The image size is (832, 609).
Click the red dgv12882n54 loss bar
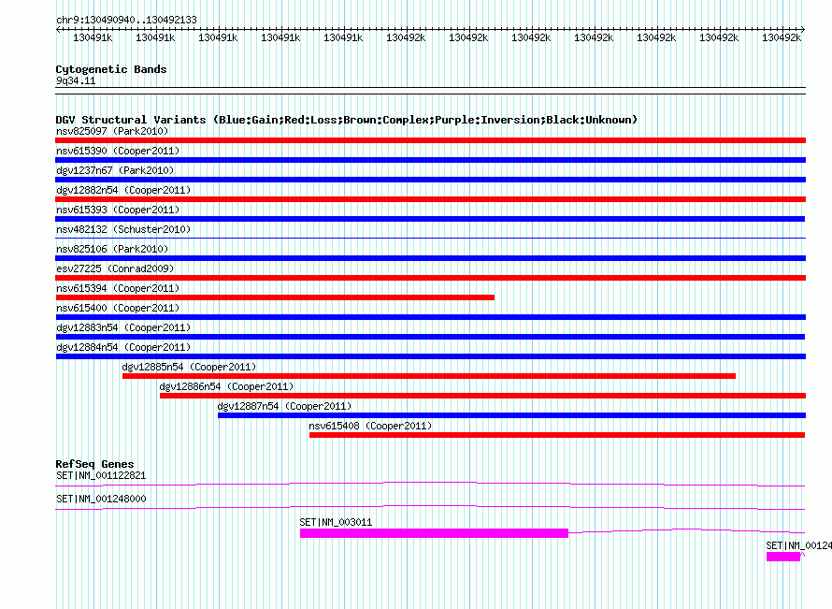430,199
